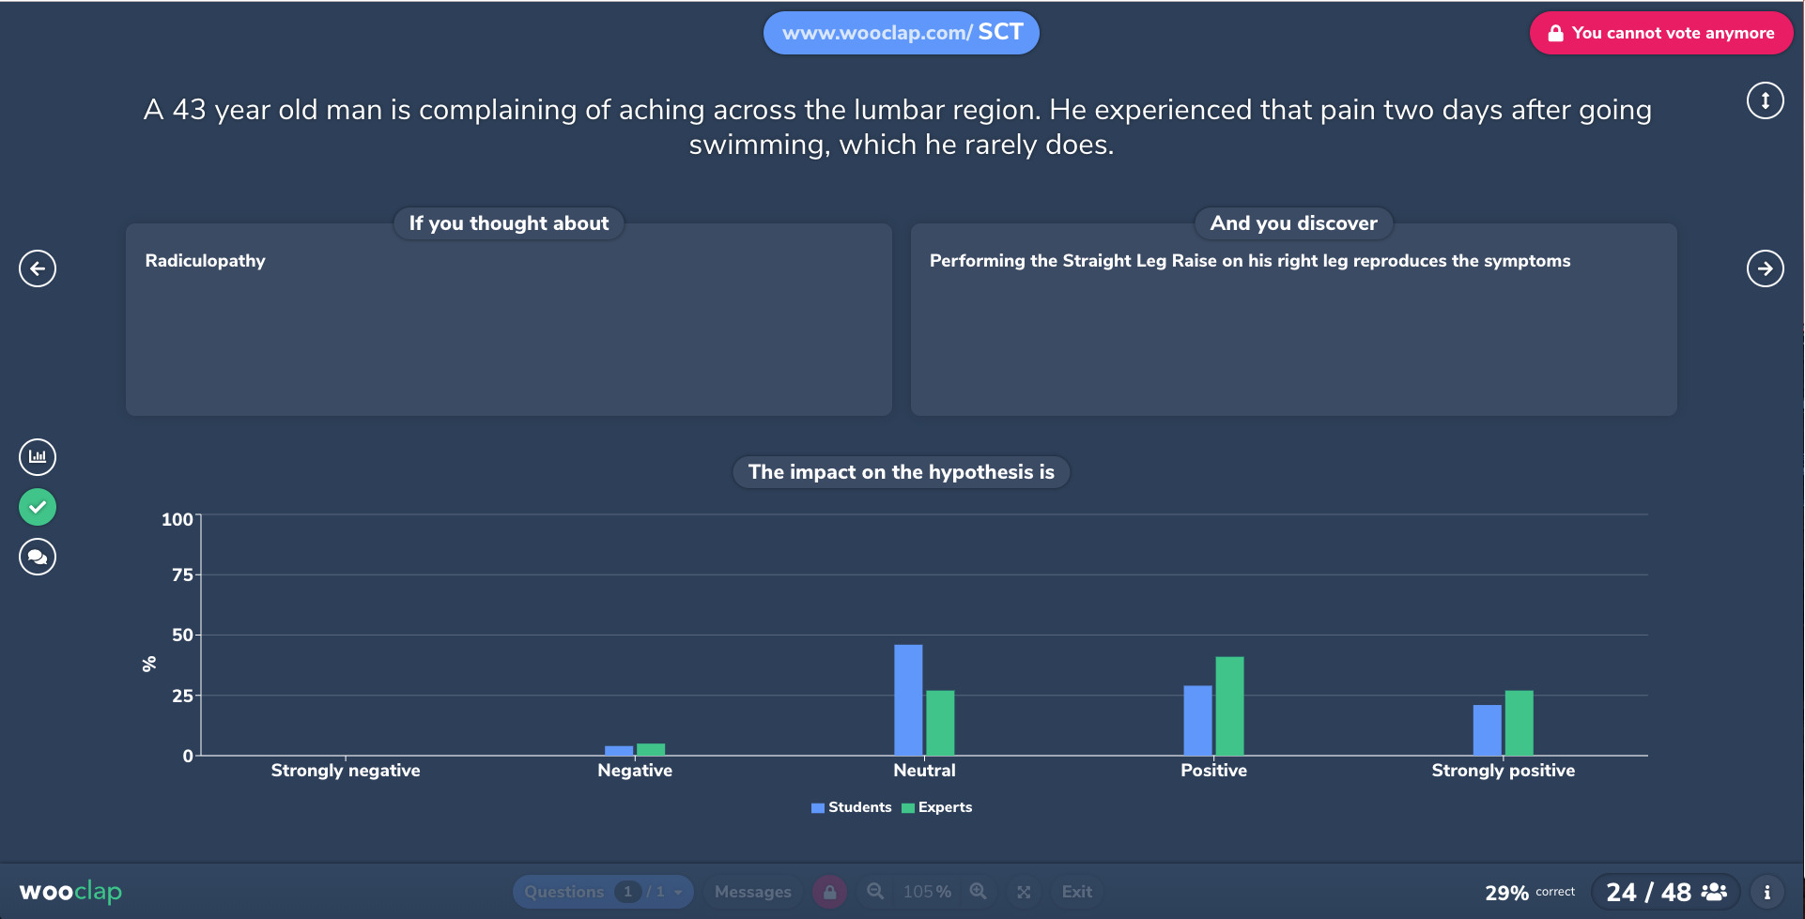Open the chat bubbles discussion panel

(37, 557)
